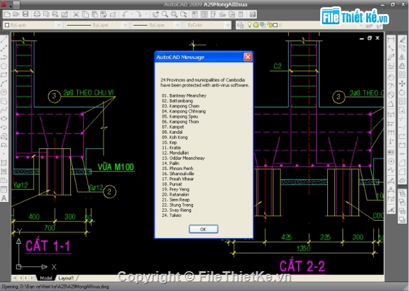The height and width of the screenshot is (291, 409).
Task: Open the Help question mark icon
Action: 252,14
